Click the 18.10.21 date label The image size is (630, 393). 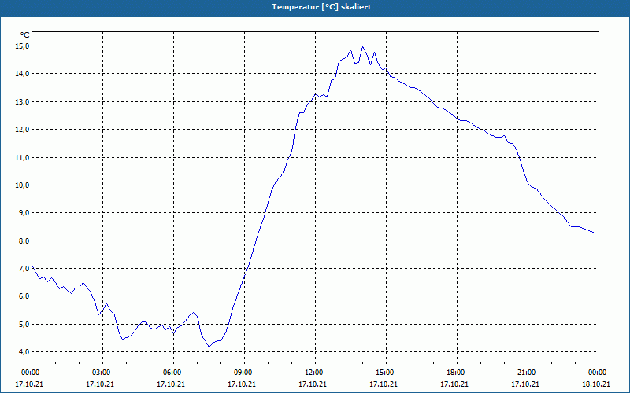tap(596, 384)
